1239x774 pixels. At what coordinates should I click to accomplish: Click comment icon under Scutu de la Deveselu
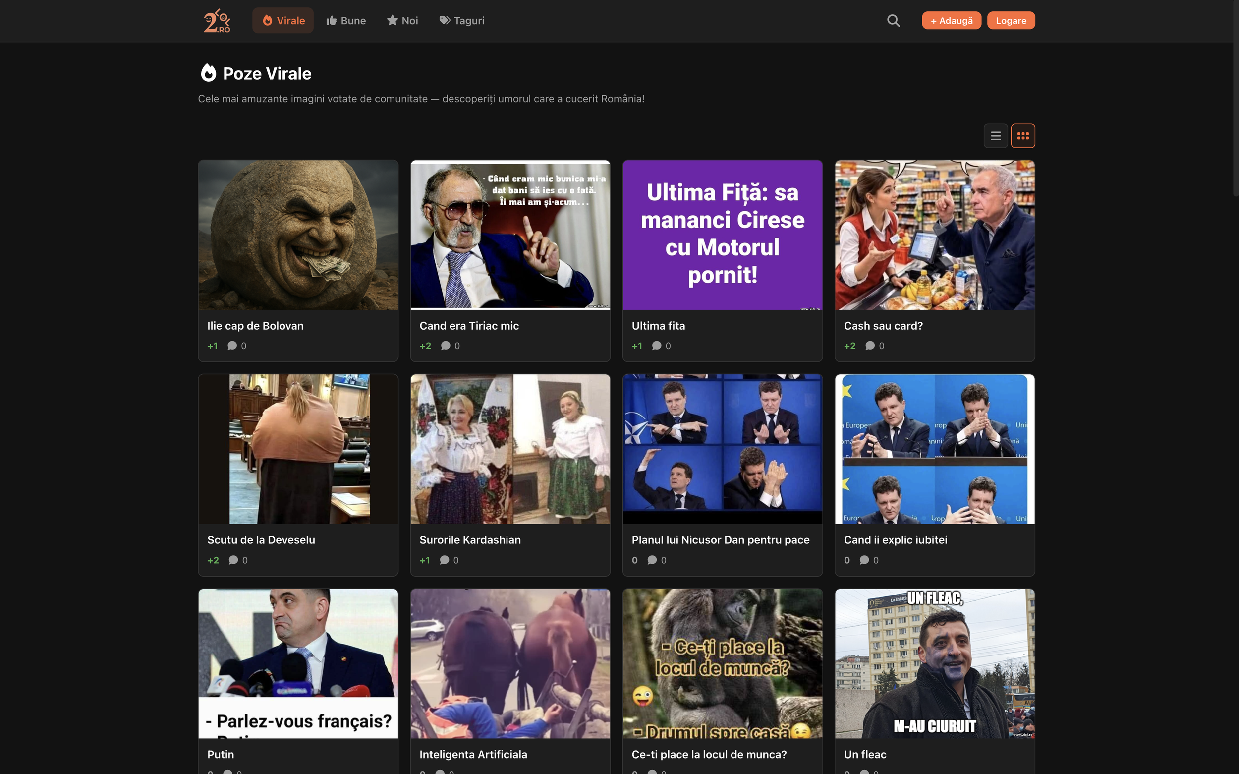[233, 560]
